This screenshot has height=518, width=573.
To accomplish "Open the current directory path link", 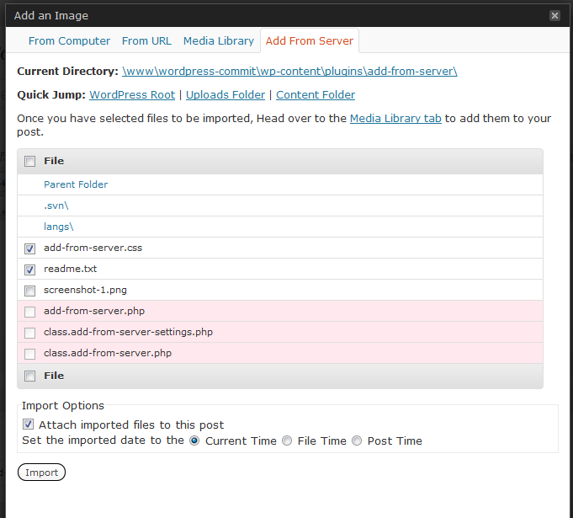I will (x=289, y=72).
